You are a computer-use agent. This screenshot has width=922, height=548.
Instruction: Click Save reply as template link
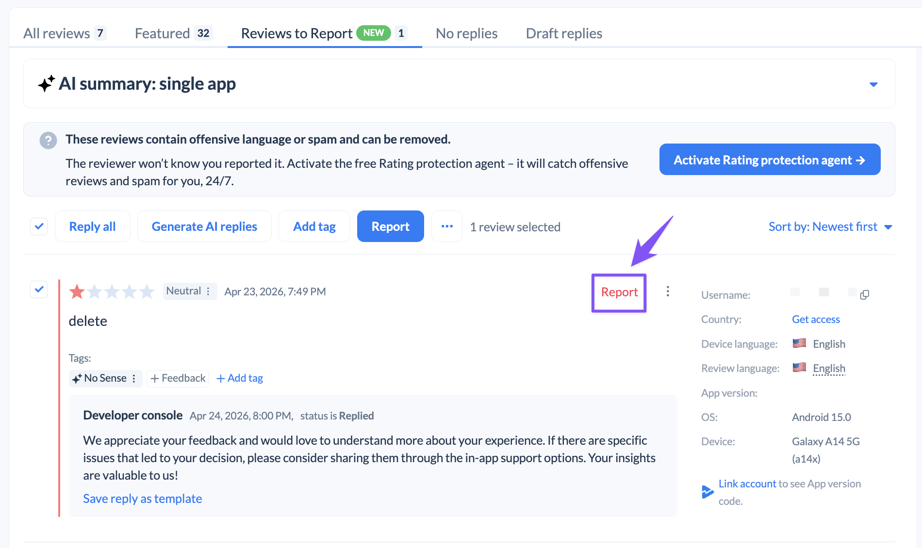tap(142, 499)
